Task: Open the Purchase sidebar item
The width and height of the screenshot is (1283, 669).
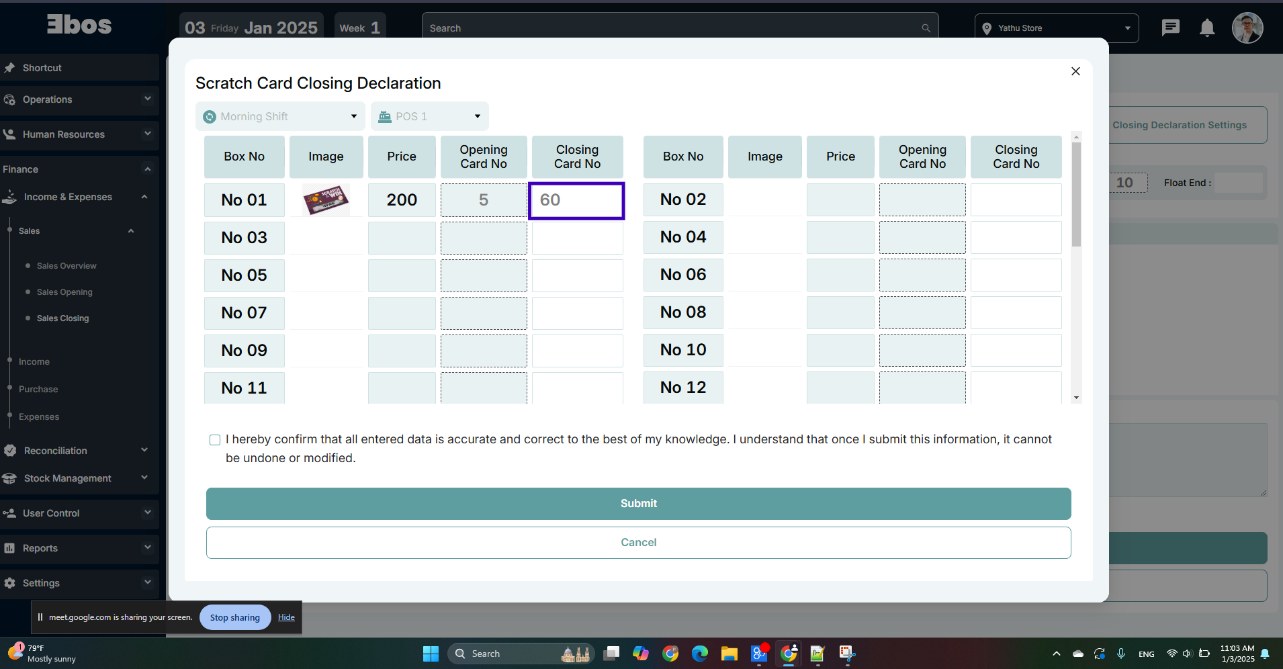Action: [38, 390]
